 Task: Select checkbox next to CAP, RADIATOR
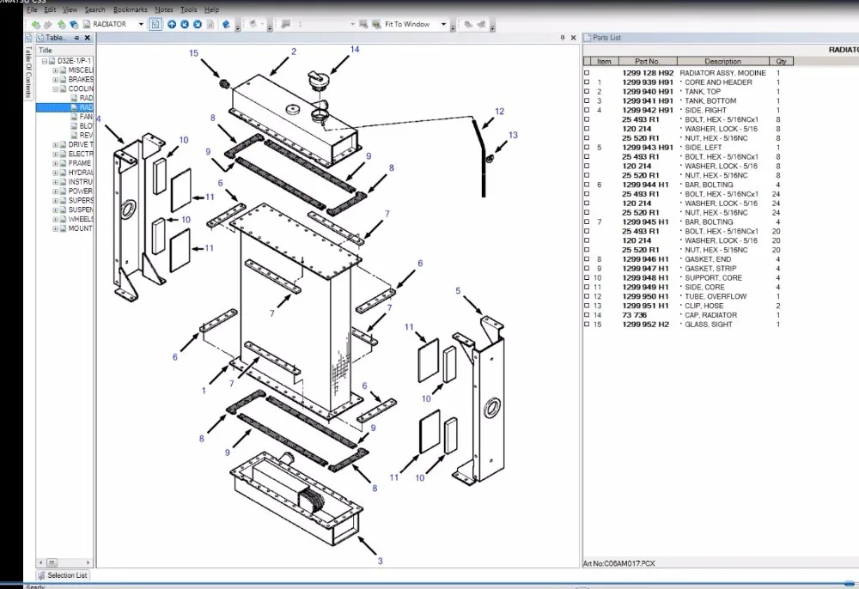click(x=587, y=315)
